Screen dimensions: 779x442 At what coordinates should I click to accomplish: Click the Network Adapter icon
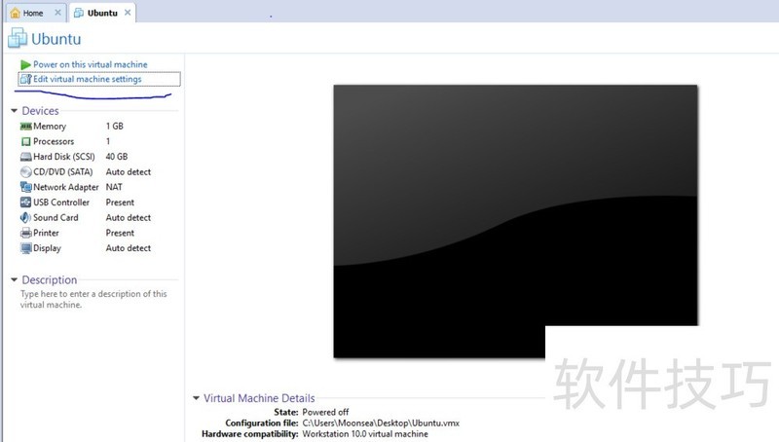tap(26, 187)
